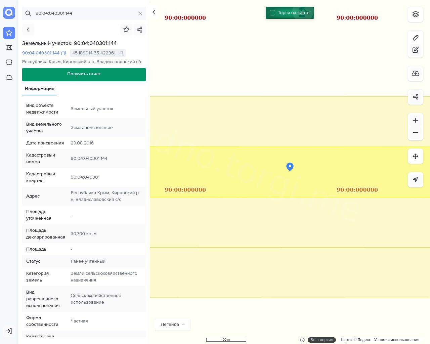Select the ruler measurement tool

point(416,38)
